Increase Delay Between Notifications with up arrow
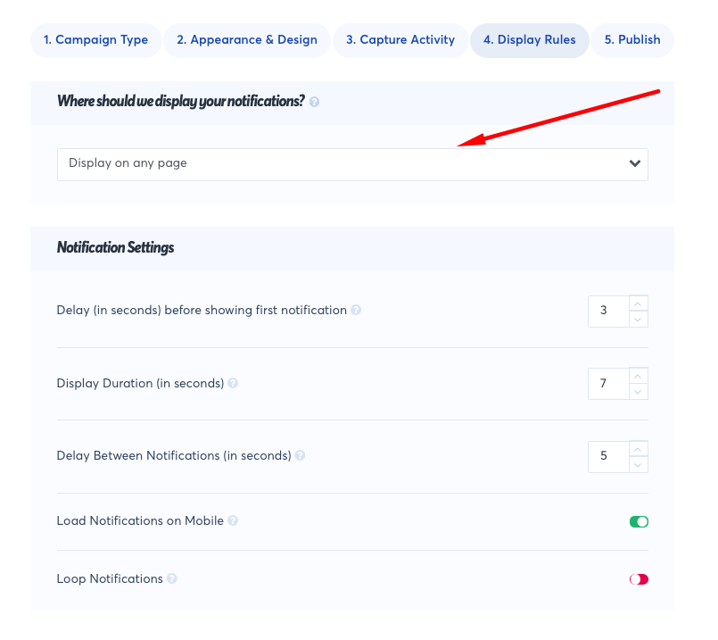This screenshot has width=718, height=640. click(x=638, y=448)
